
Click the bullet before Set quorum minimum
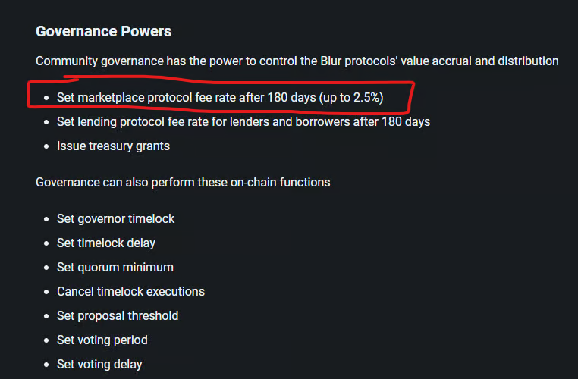point(46,268)
